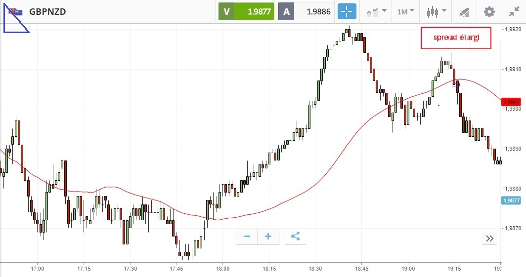
Task: Open chart settings gear
Action: (x=489, y=11)
